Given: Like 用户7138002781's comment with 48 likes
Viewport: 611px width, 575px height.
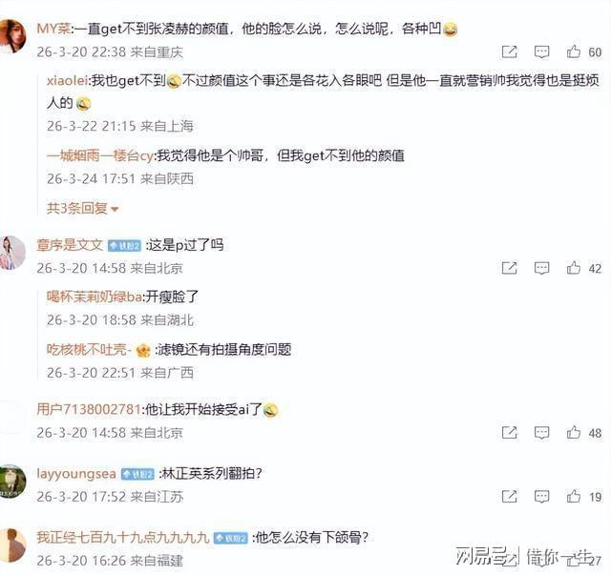Looking at the screenshot, I should (x=573, y=433).
